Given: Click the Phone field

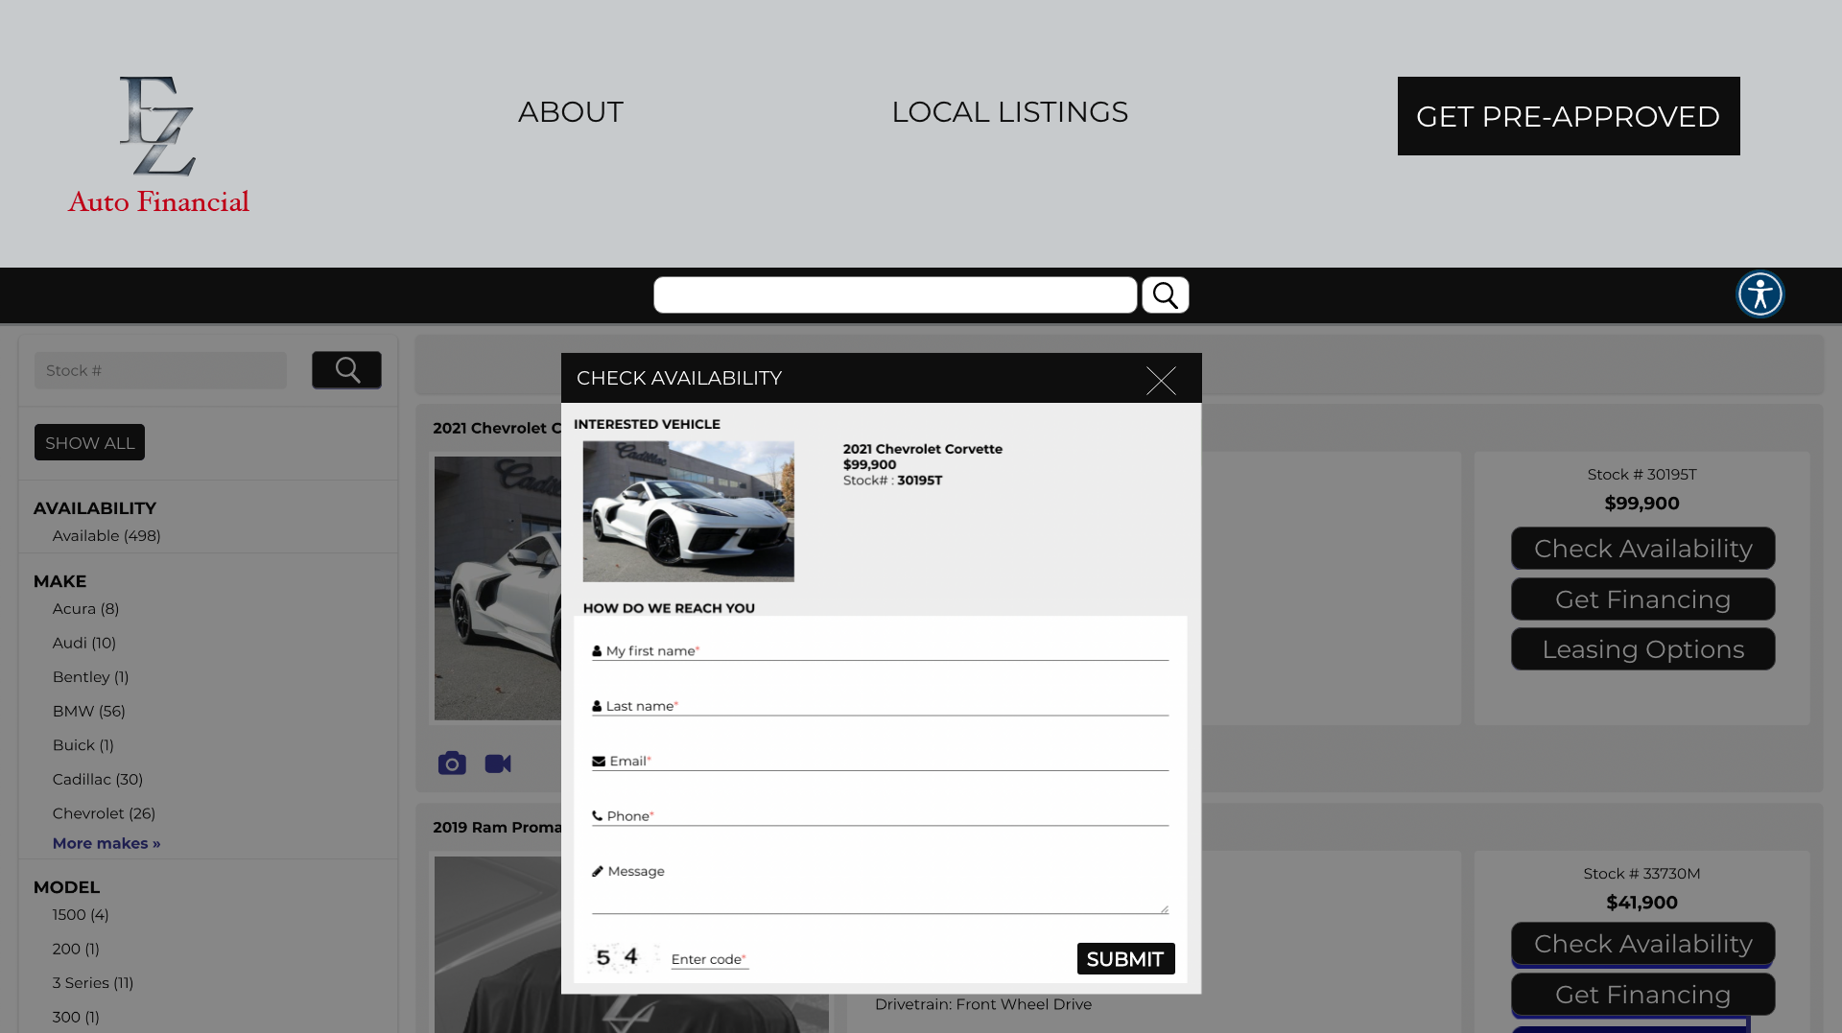Looking at the screenshot, I should pos(880,816).
